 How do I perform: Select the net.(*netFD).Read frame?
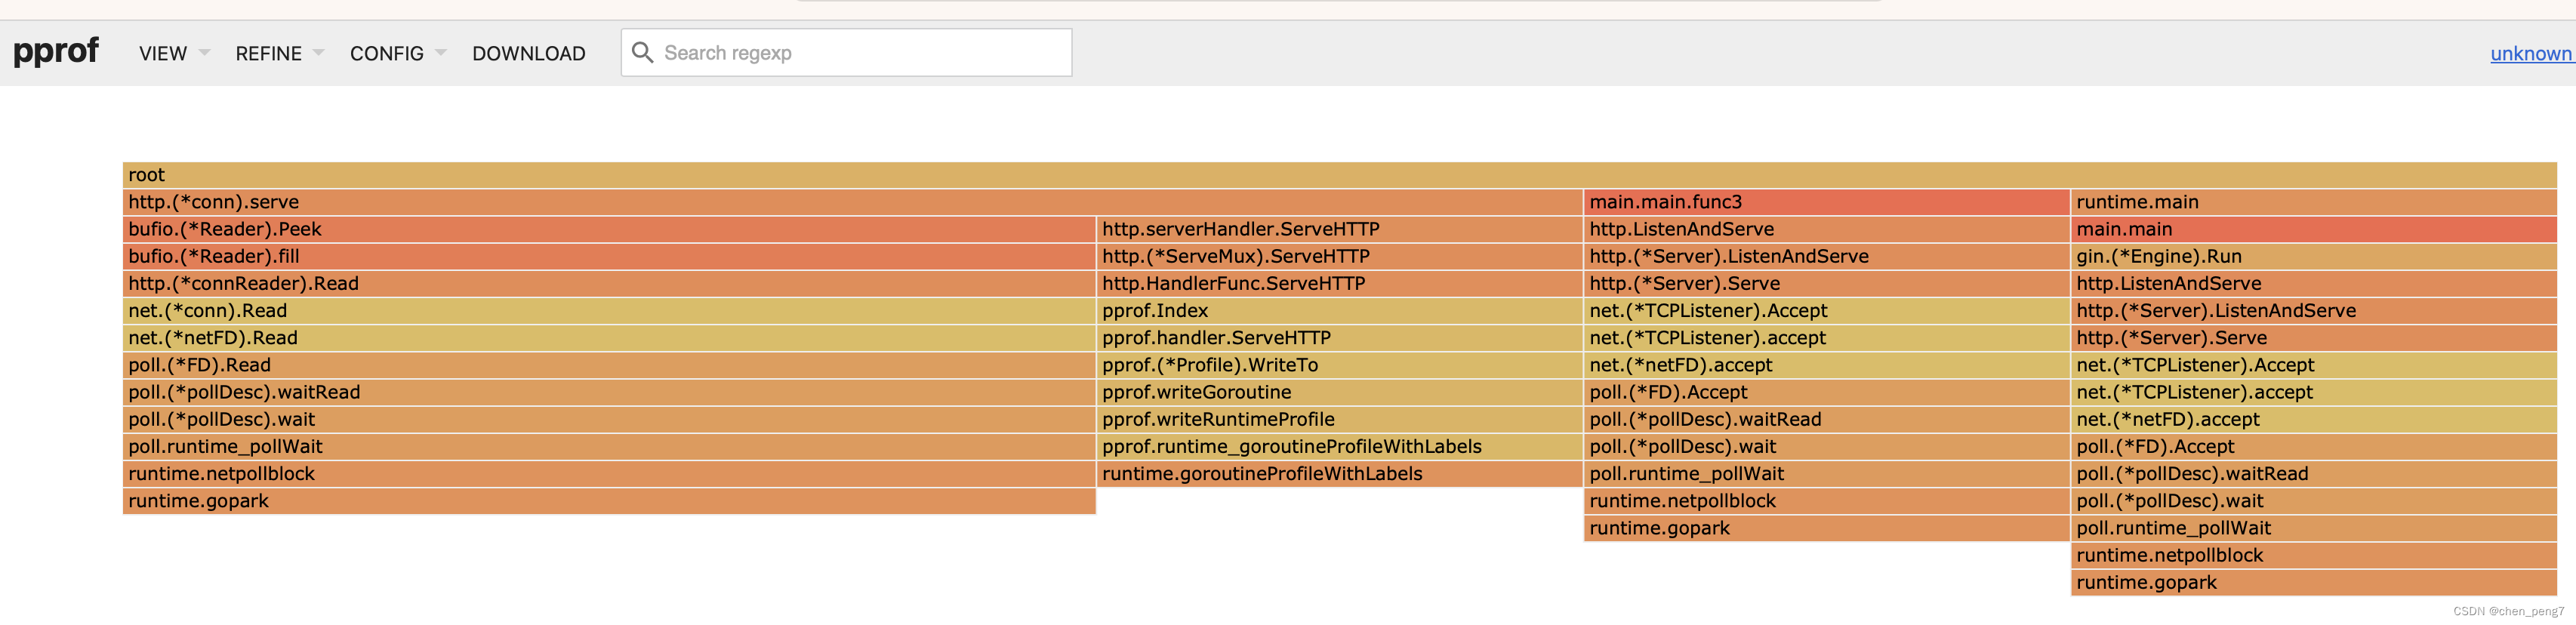[609, 338]
